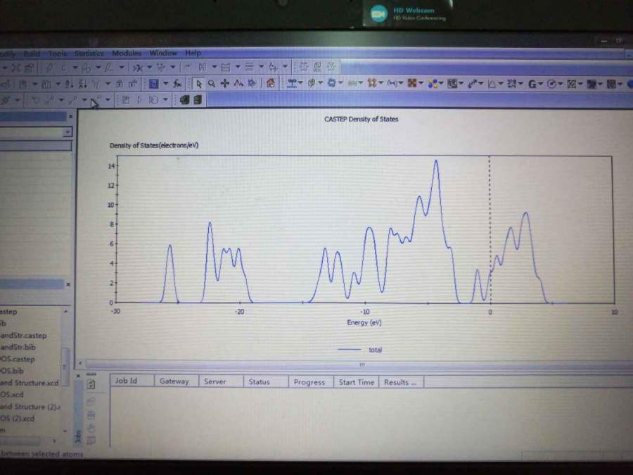
Task: Click the blue chart display icon
Action: [154, 84]
